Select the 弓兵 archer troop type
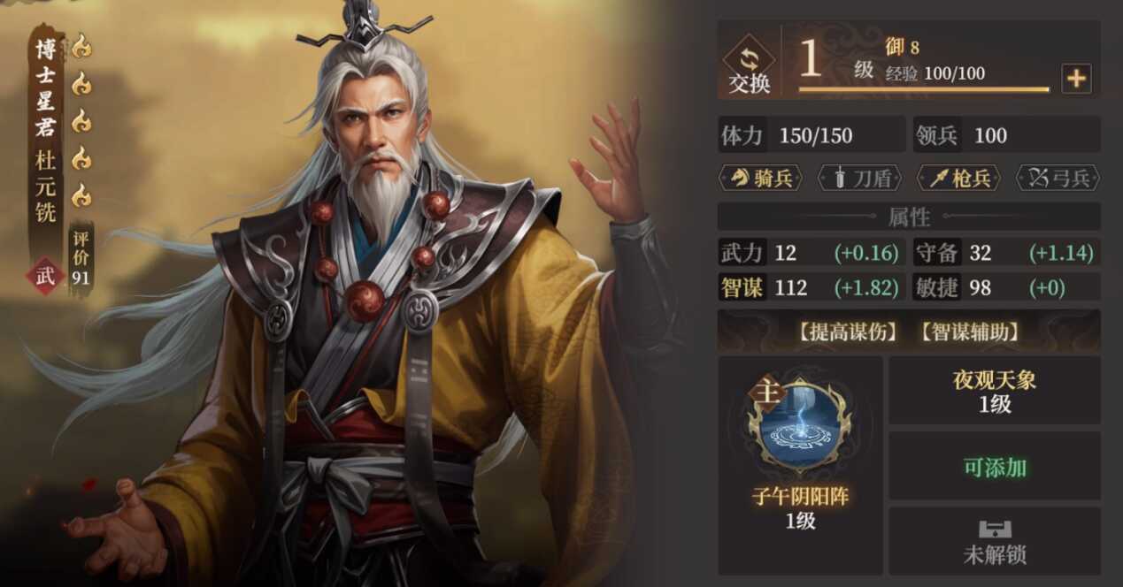Screen dimensions: 1123x587 click(x=1058, y=178)
